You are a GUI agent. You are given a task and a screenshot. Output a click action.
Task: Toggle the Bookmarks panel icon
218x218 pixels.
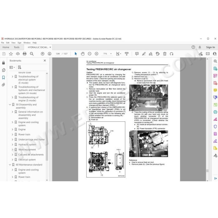click(3, 78)
